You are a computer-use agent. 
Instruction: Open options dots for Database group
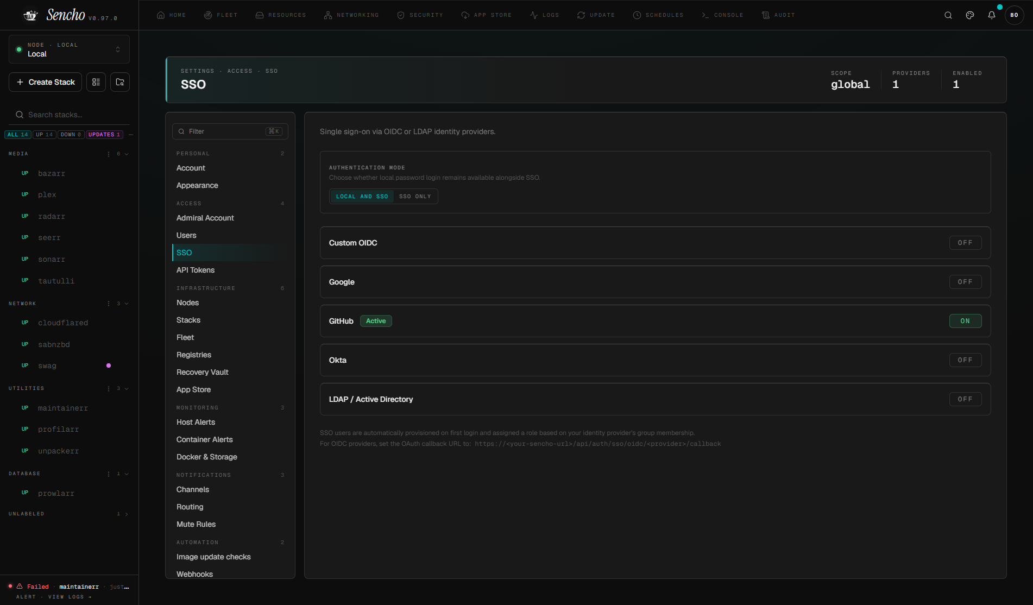point(109,474)
